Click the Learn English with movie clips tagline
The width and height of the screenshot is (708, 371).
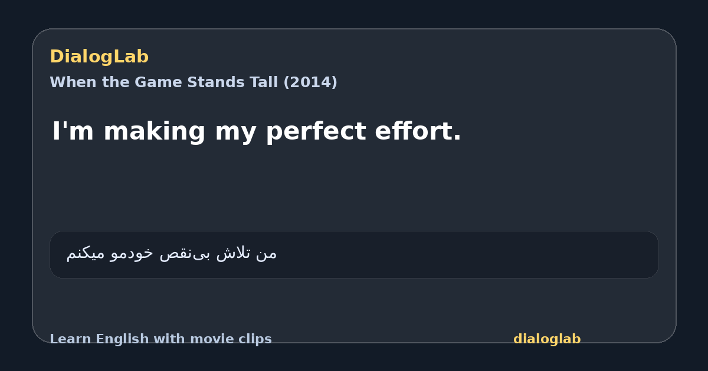[x=160, y=339]
